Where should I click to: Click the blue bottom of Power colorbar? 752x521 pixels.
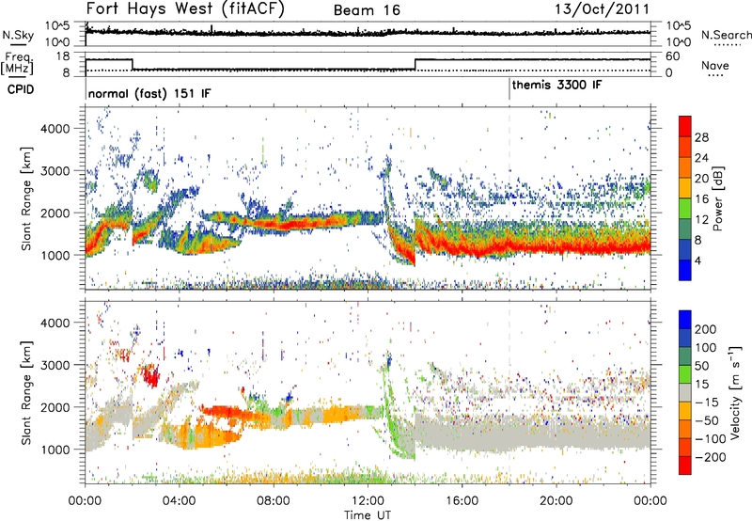[x=685, y=271]
